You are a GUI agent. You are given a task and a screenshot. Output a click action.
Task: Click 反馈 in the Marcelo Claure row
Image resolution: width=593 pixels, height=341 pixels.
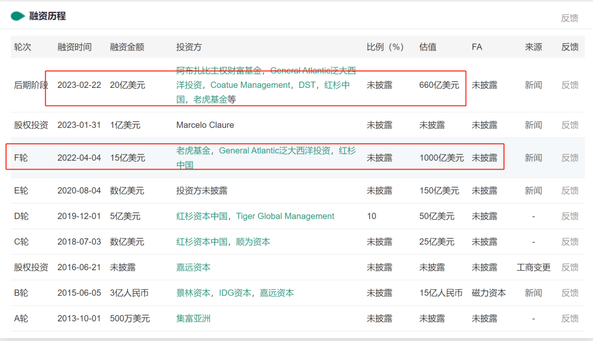pos(569,125)
